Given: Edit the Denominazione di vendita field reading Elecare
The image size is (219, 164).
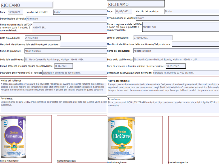Looking at the screenshot, I should pos(177,18).
